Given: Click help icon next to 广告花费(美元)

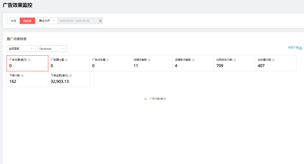Looking at the screenshot, I should (x=29, y=60).
